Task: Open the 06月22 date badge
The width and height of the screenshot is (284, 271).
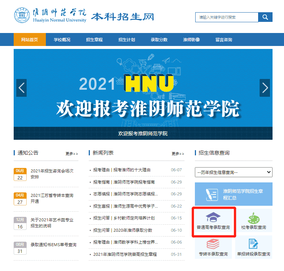Action: click(20, 174)
